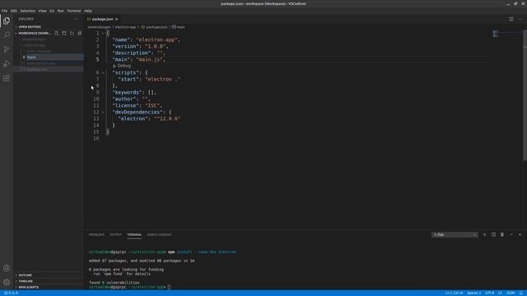Close the terminal panel
527x296 pixels.
pos(520,234)
